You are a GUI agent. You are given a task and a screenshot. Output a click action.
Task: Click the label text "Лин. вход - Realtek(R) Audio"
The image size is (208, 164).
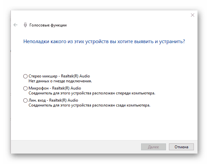[53, 100]
